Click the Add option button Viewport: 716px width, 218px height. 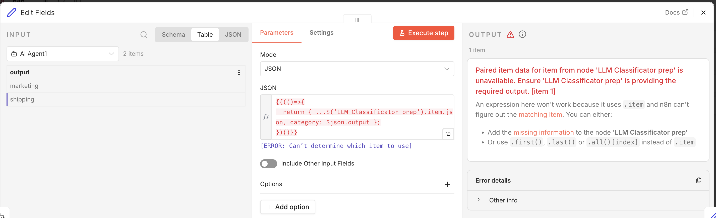287,207
